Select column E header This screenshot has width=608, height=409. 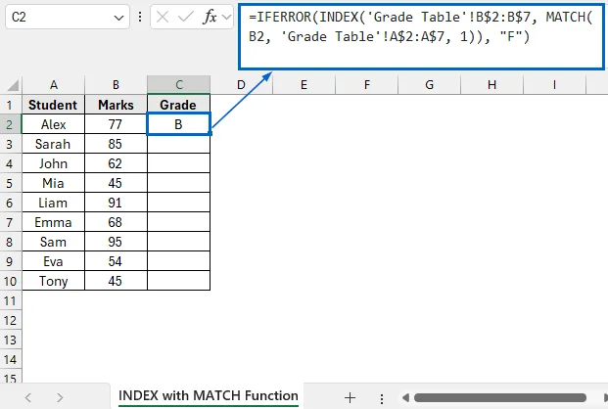(x=304, y=85)
